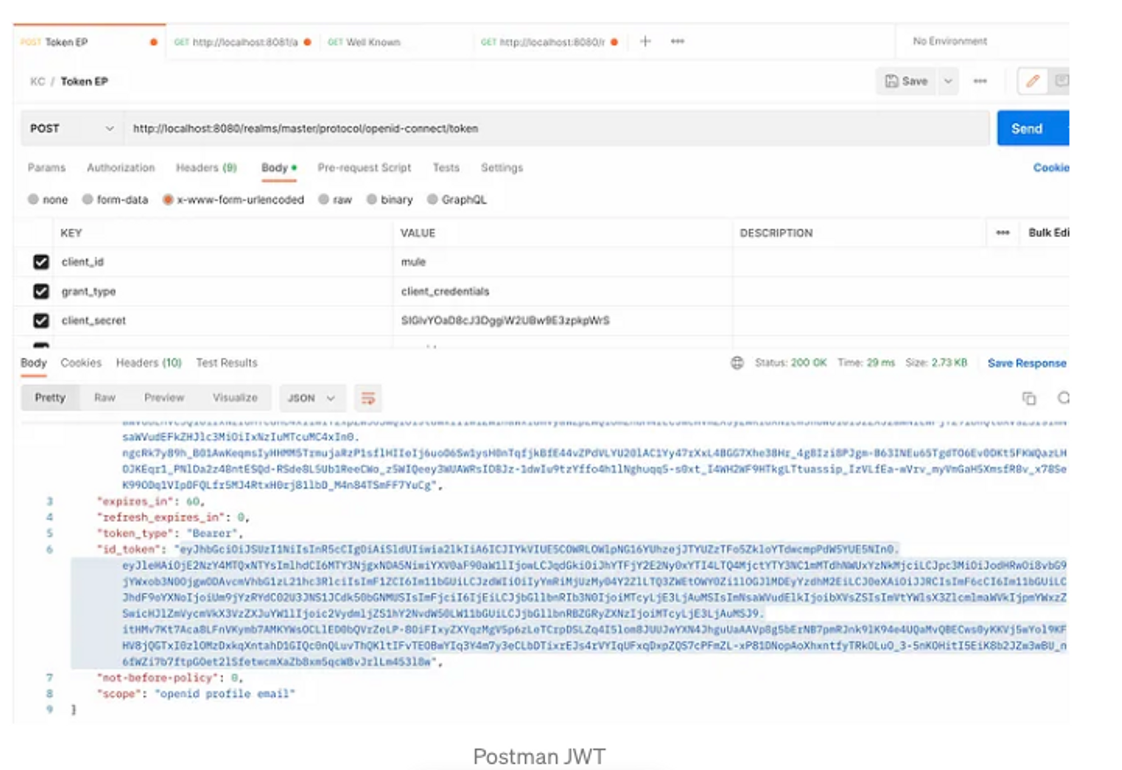This screenshot has width=1122, height=770.
Task: Open the POST method dropdown
Action: click(72, 128)
